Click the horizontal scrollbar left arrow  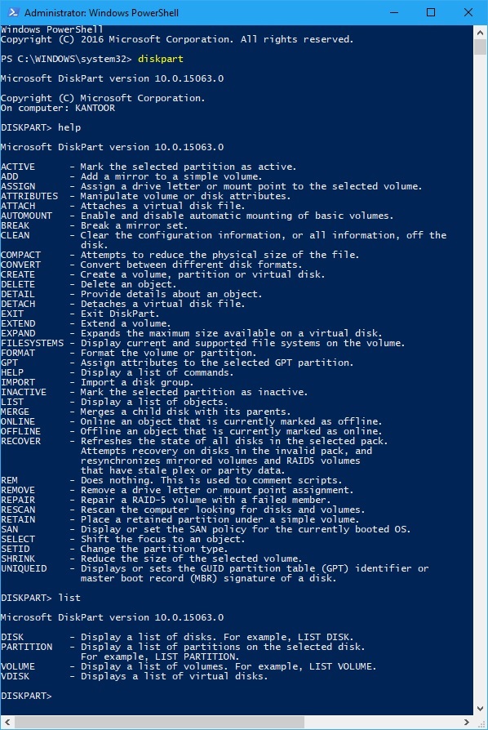click(7, 722)
